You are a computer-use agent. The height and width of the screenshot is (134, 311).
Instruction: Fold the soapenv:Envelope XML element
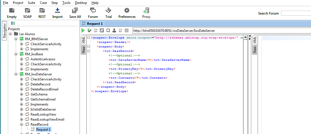pyautogui.click(x=88, y=38)
